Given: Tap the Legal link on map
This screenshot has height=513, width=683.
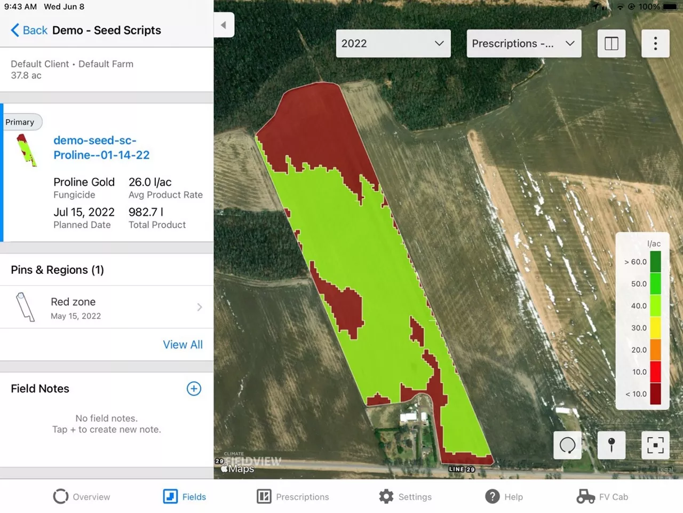Looking at the screenshot, I should [x=665, y=470].
